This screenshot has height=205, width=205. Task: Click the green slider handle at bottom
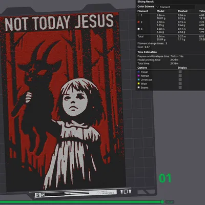[162, 202]
